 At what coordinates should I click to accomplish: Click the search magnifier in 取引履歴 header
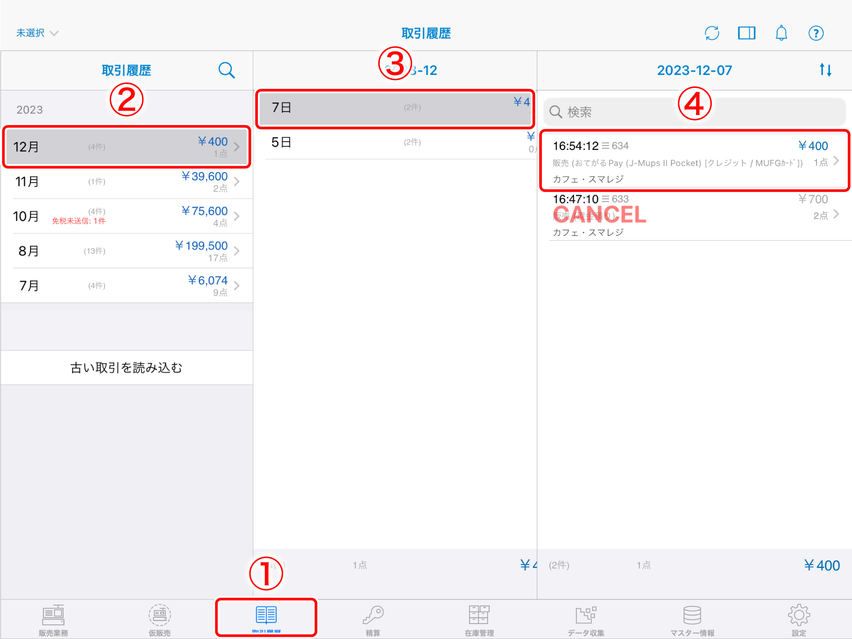tap(227, 70)
